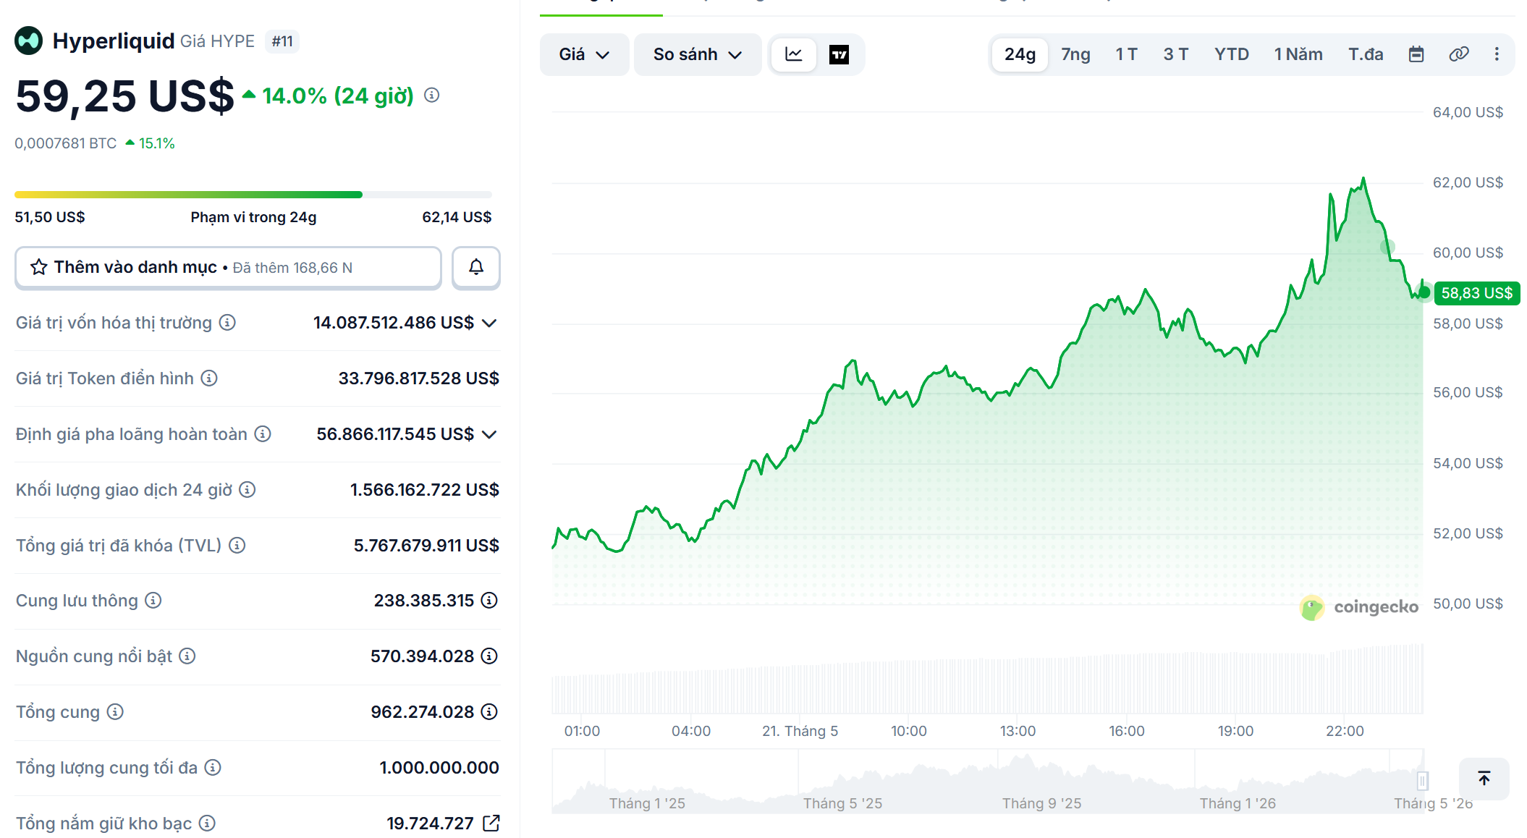1527x838 pixels.
Task: Click the star icon in watchlist button
Action: pos(39,267)
